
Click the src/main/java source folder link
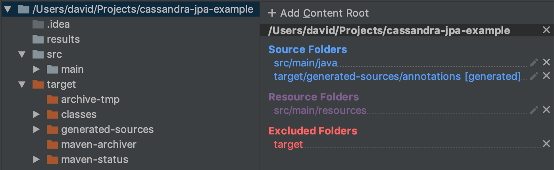[x=305, y=62]
